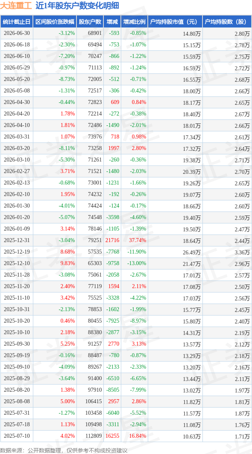Click the 股东户数 column header
The height and width of the screenshot is (454, 252).
(x=90, y=22)
